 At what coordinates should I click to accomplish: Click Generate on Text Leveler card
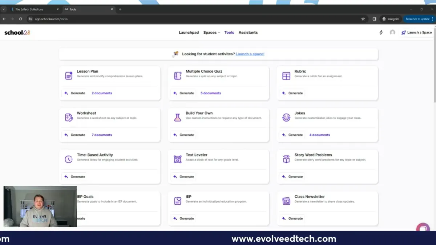coord(183,176)
